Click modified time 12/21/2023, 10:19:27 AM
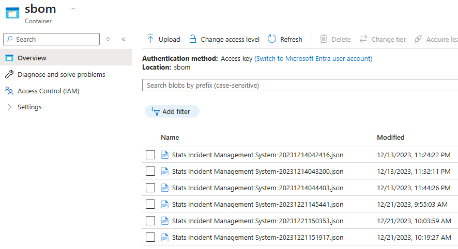Image resolution: width=458 pixels, height=249 pixels. (414, 238)
